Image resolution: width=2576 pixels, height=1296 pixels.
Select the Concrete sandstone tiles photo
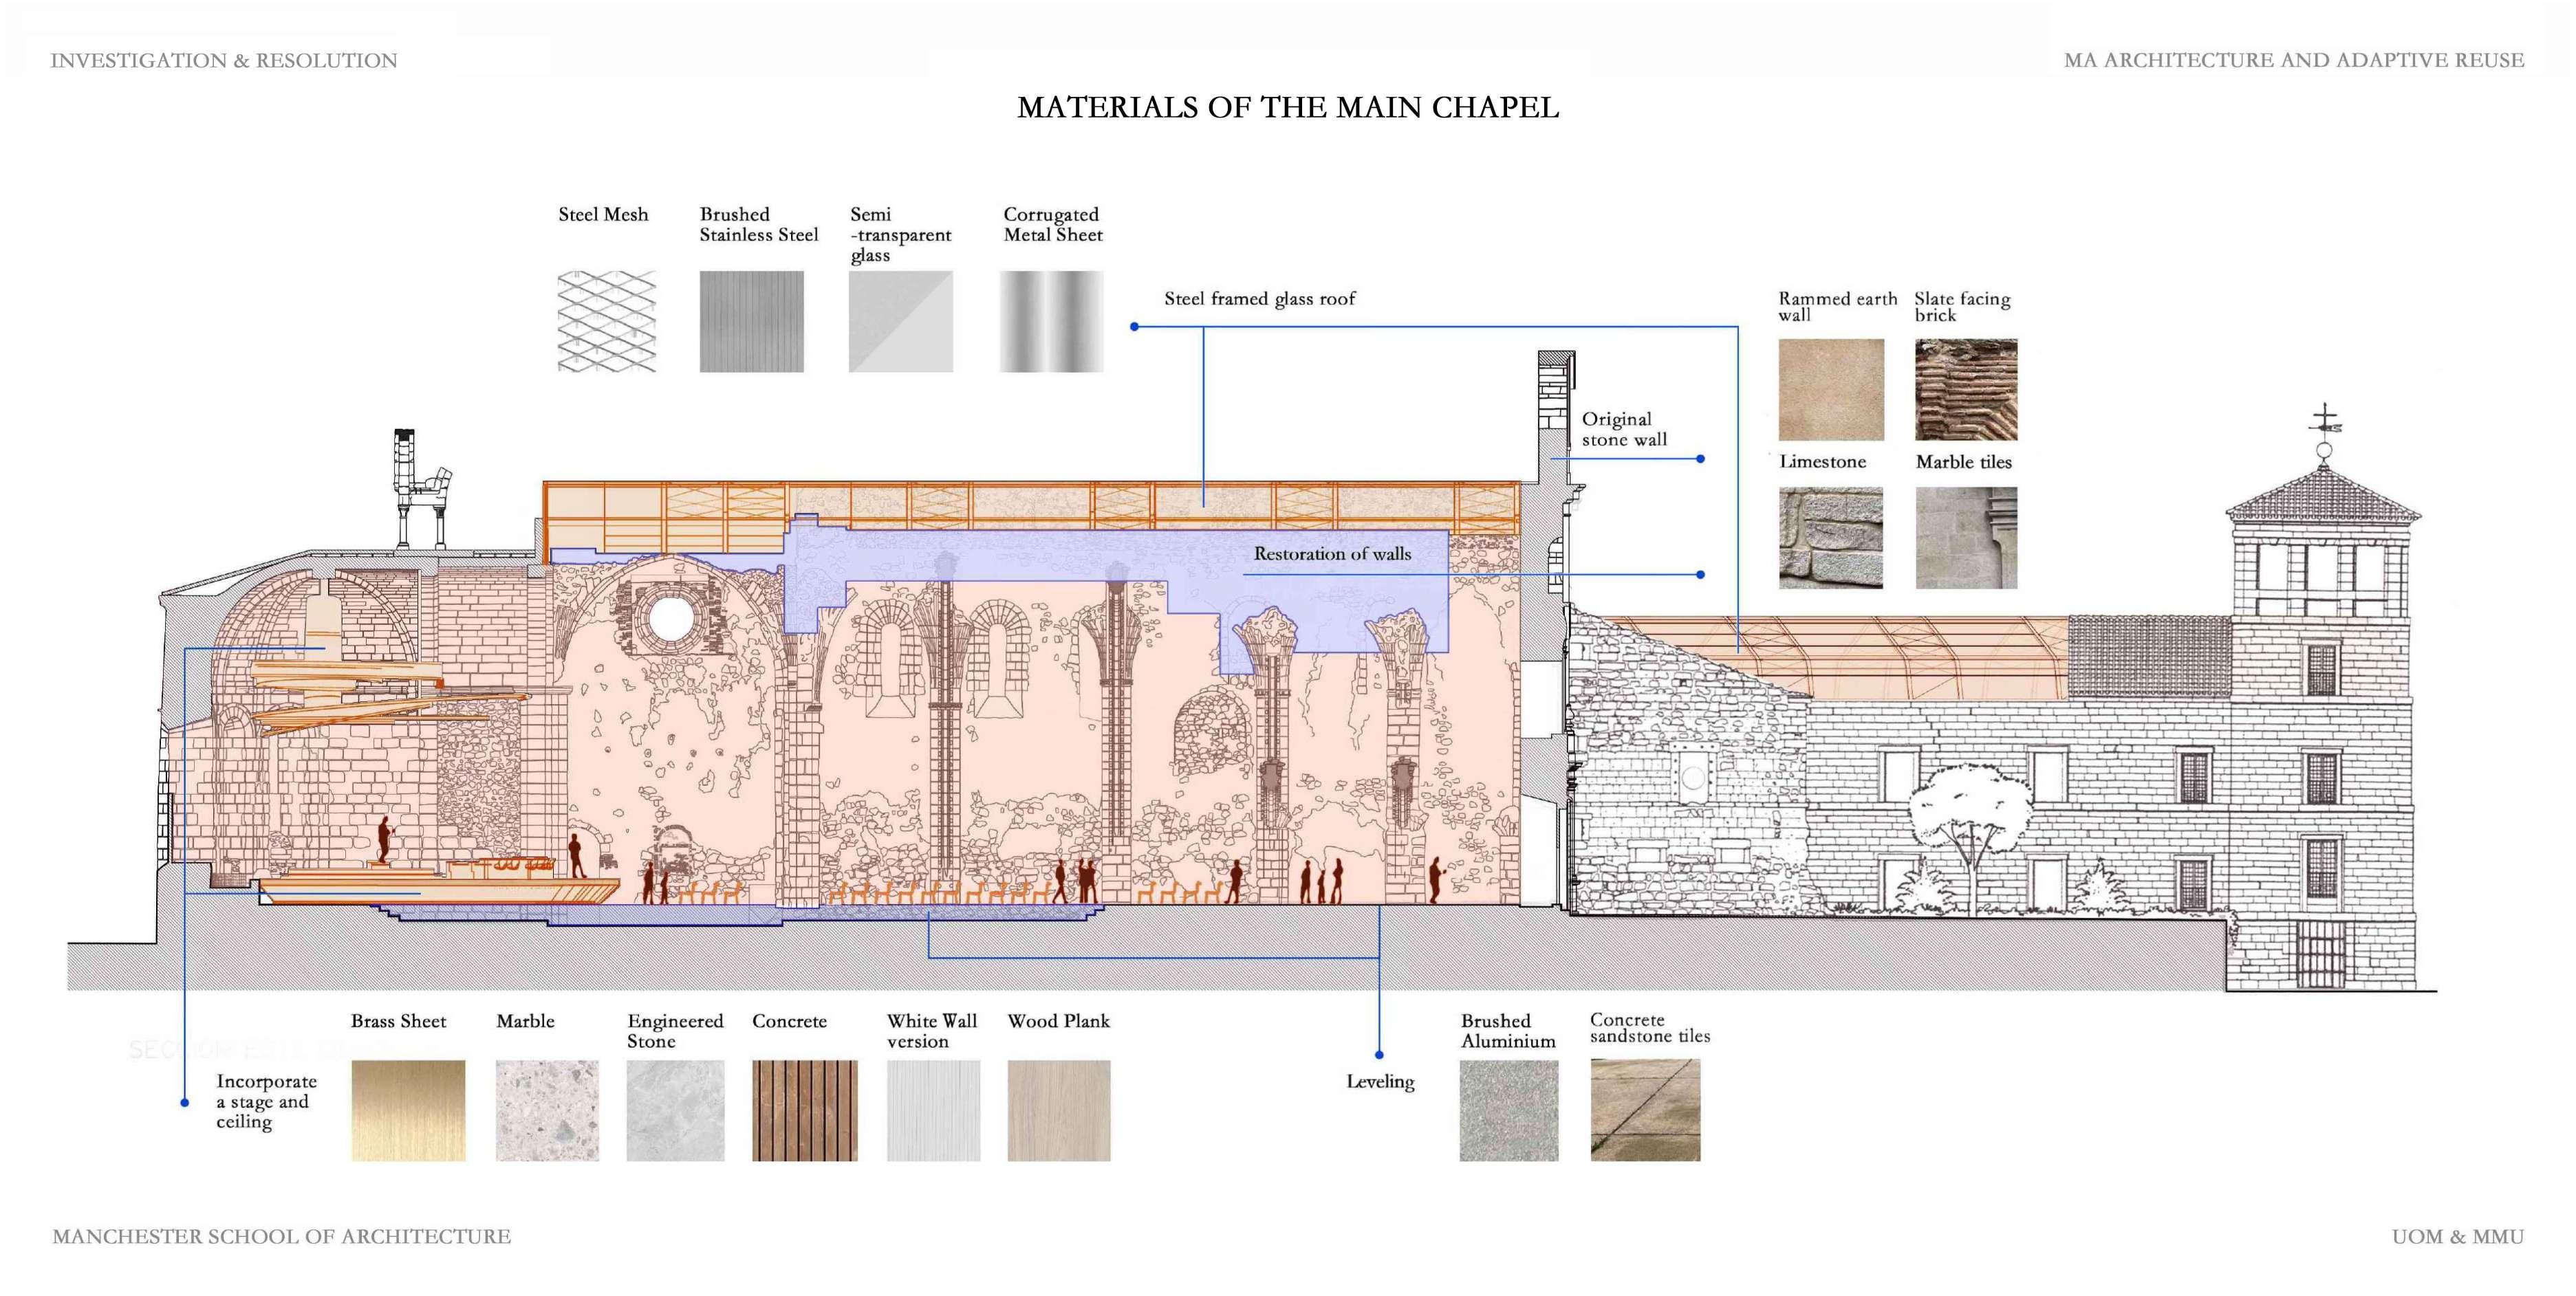tap(1644, 1110)
